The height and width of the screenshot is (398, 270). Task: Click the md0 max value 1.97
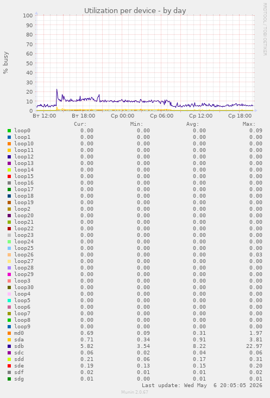(256, 333)
